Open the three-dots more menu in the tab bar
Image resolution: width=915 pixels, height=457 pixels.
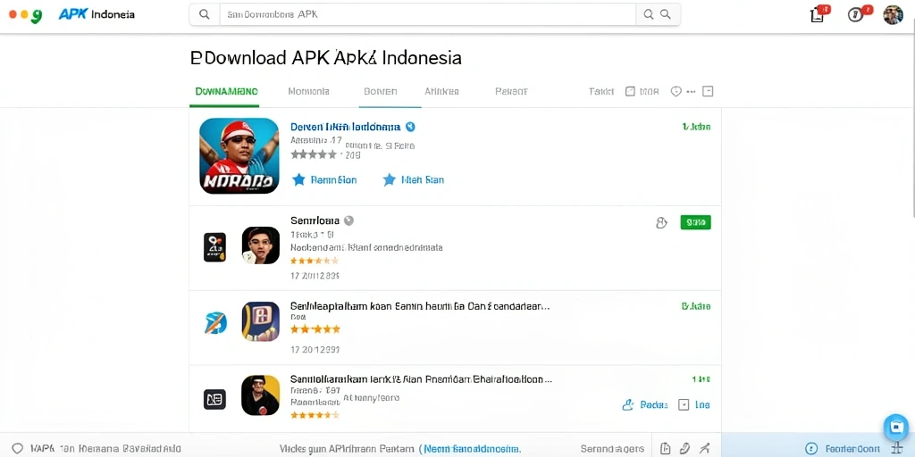click(692, 92)
